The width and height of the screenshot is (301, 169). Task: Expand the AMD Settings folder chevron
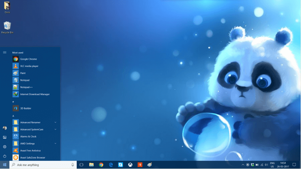[x=55, y=143]
